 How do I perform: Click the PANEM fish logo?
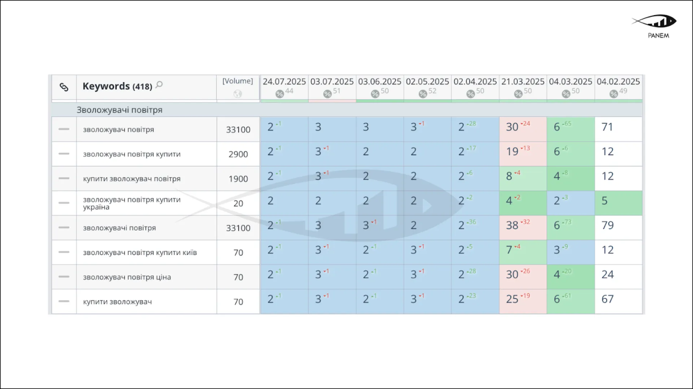pyautogui.click(x=655, y=22)
